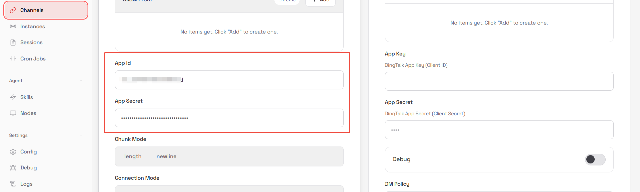This screenshot has width=640, height=192.
Task: Toggle the Debug switch on
Action: click(595, 159)
